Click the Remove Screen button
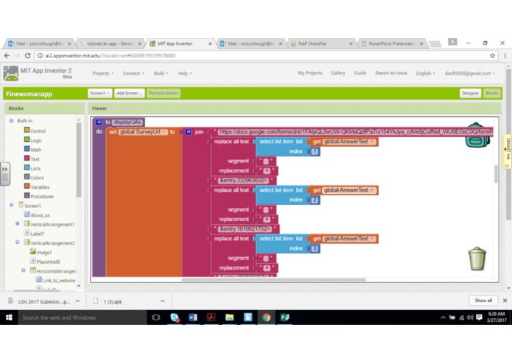Image resolution: width=512 pixels, height=363 pixels. [x=164, y=93]
